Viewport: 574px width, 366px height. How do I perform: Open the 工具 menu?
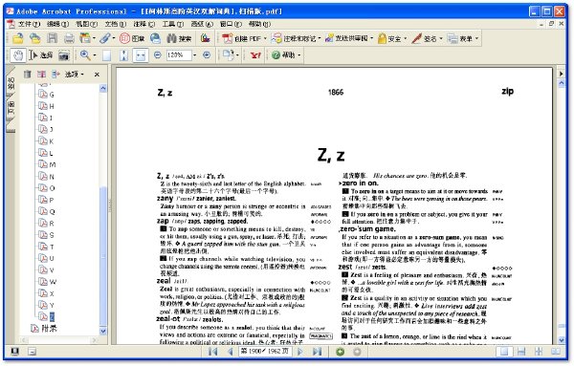click(x=173, y=24)
